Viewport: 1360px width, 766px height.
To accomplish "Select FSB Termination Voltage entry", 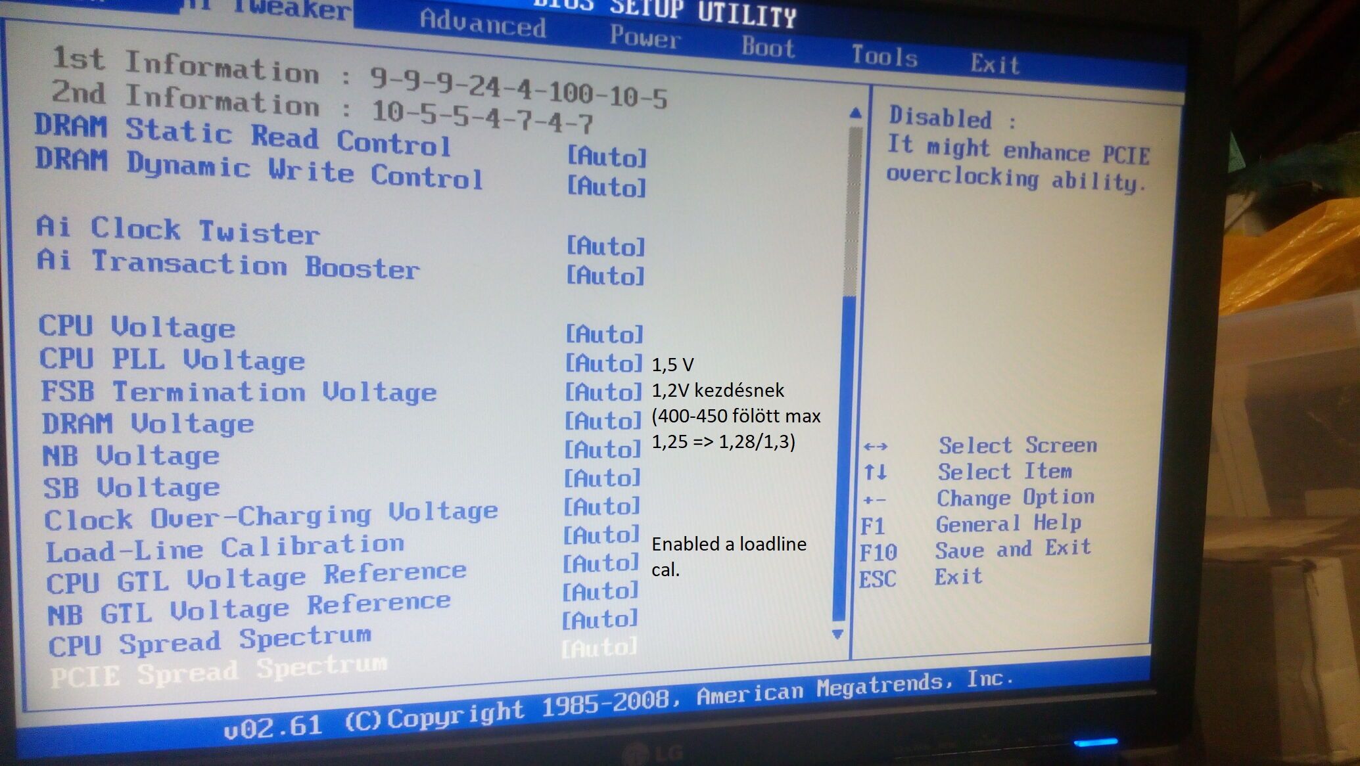I will (x=238, y=392).
